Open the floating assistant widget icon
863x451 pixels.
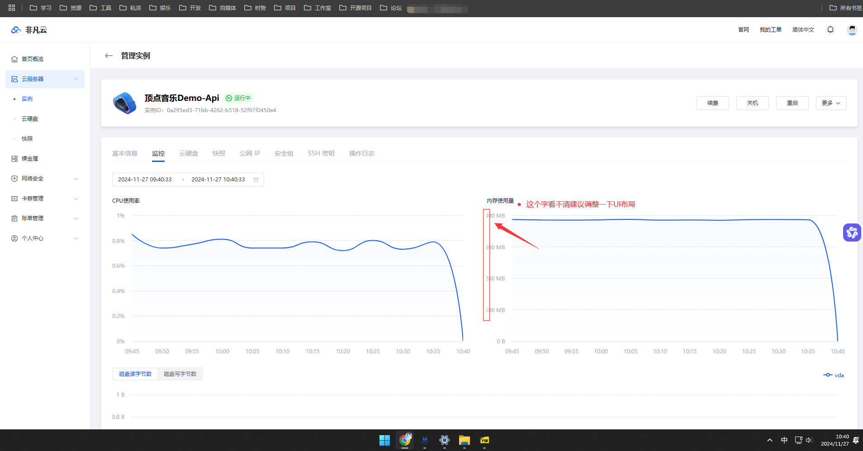(852, 233)
